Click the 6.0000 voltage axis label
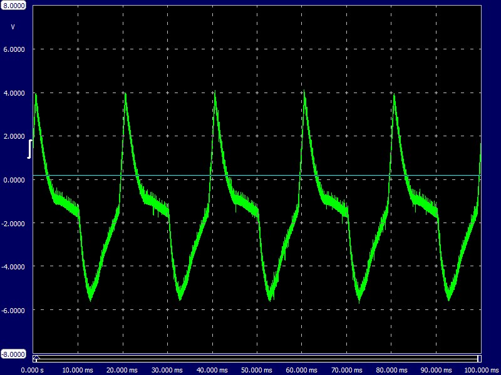This screenshot has height=375, width=501. [x=14, y=49]
